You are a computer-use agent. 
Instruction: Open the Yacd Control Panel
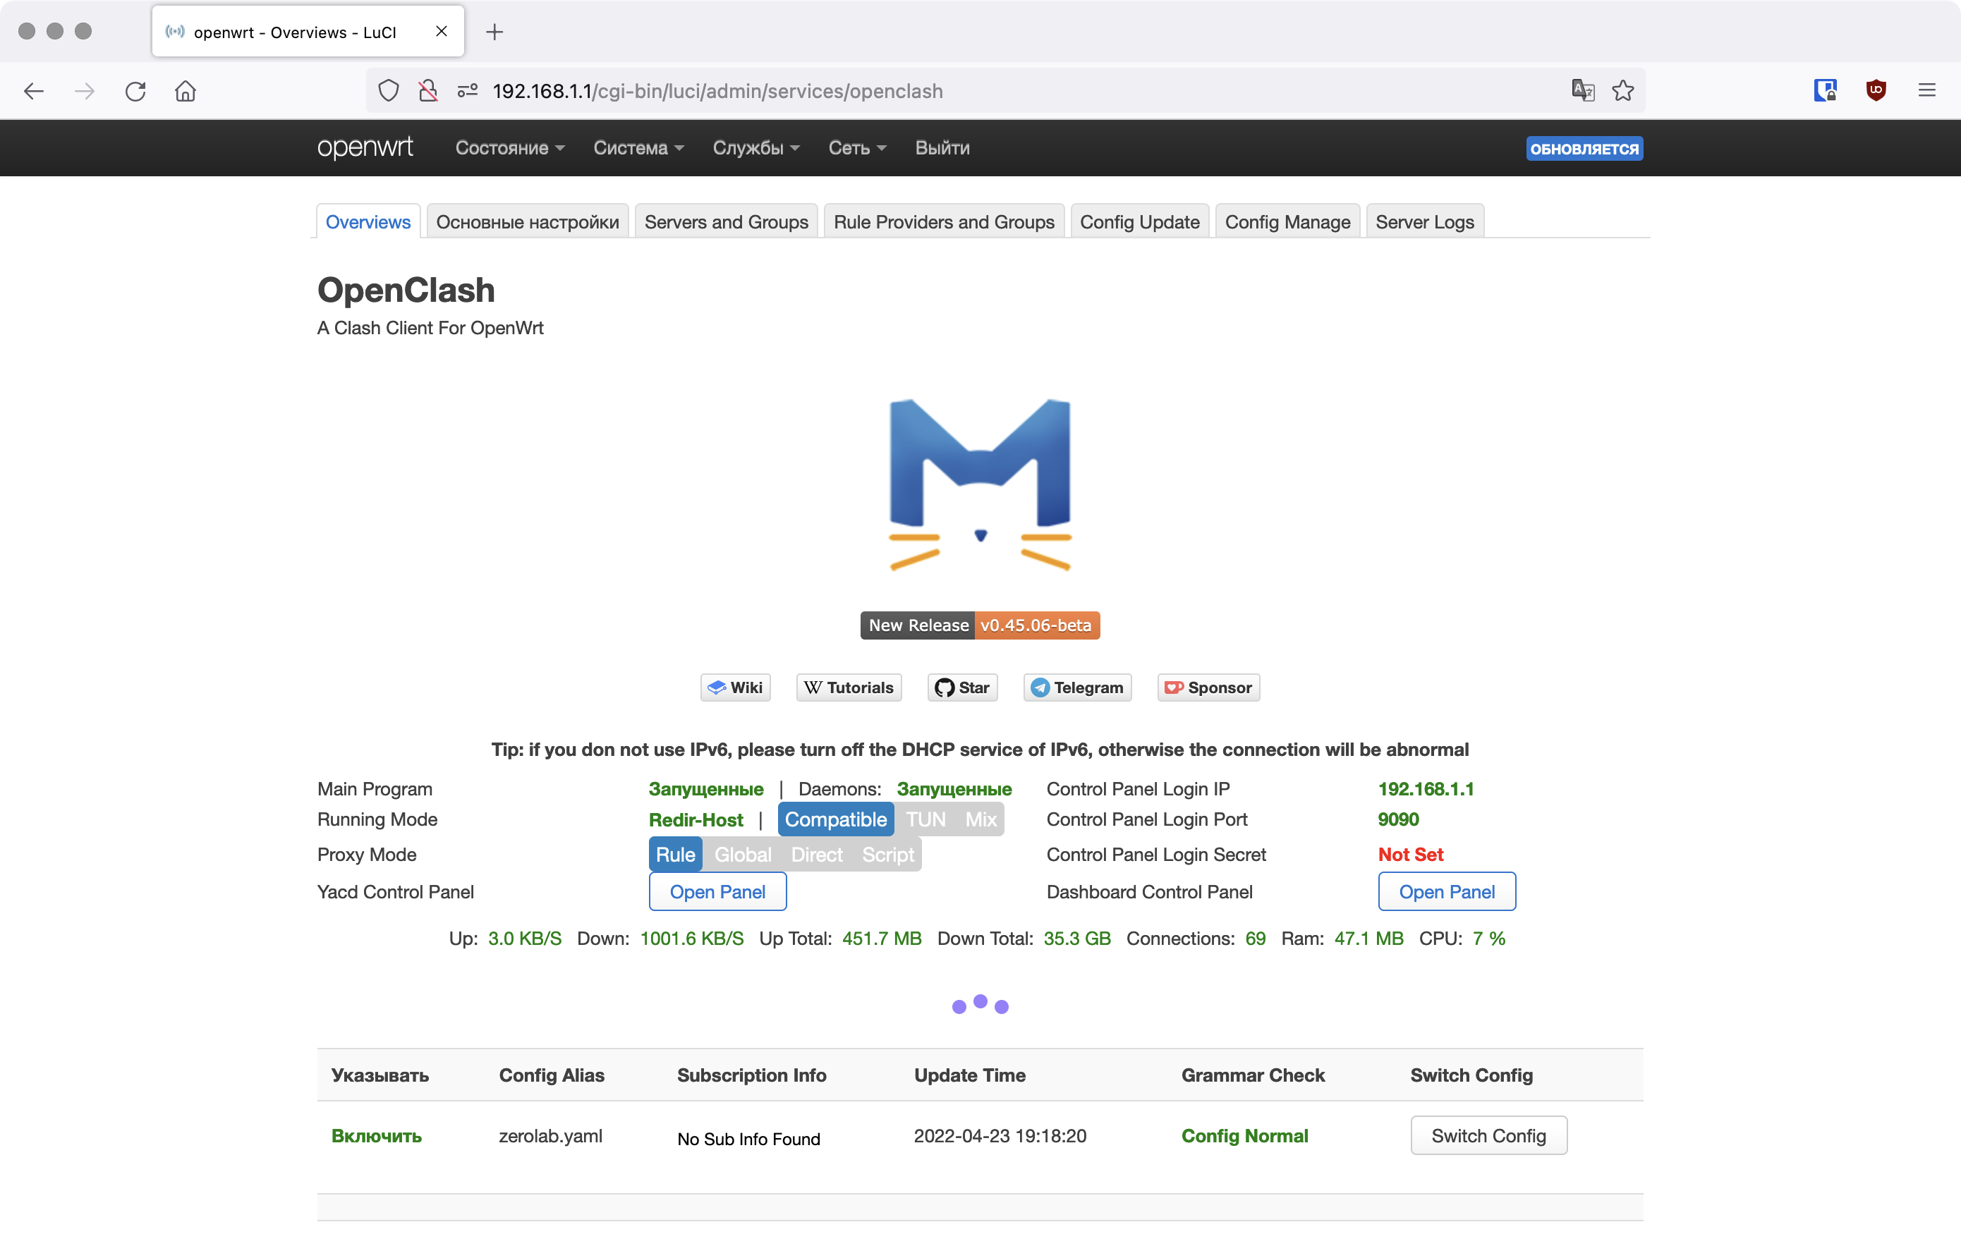click(x=717, y=891)
